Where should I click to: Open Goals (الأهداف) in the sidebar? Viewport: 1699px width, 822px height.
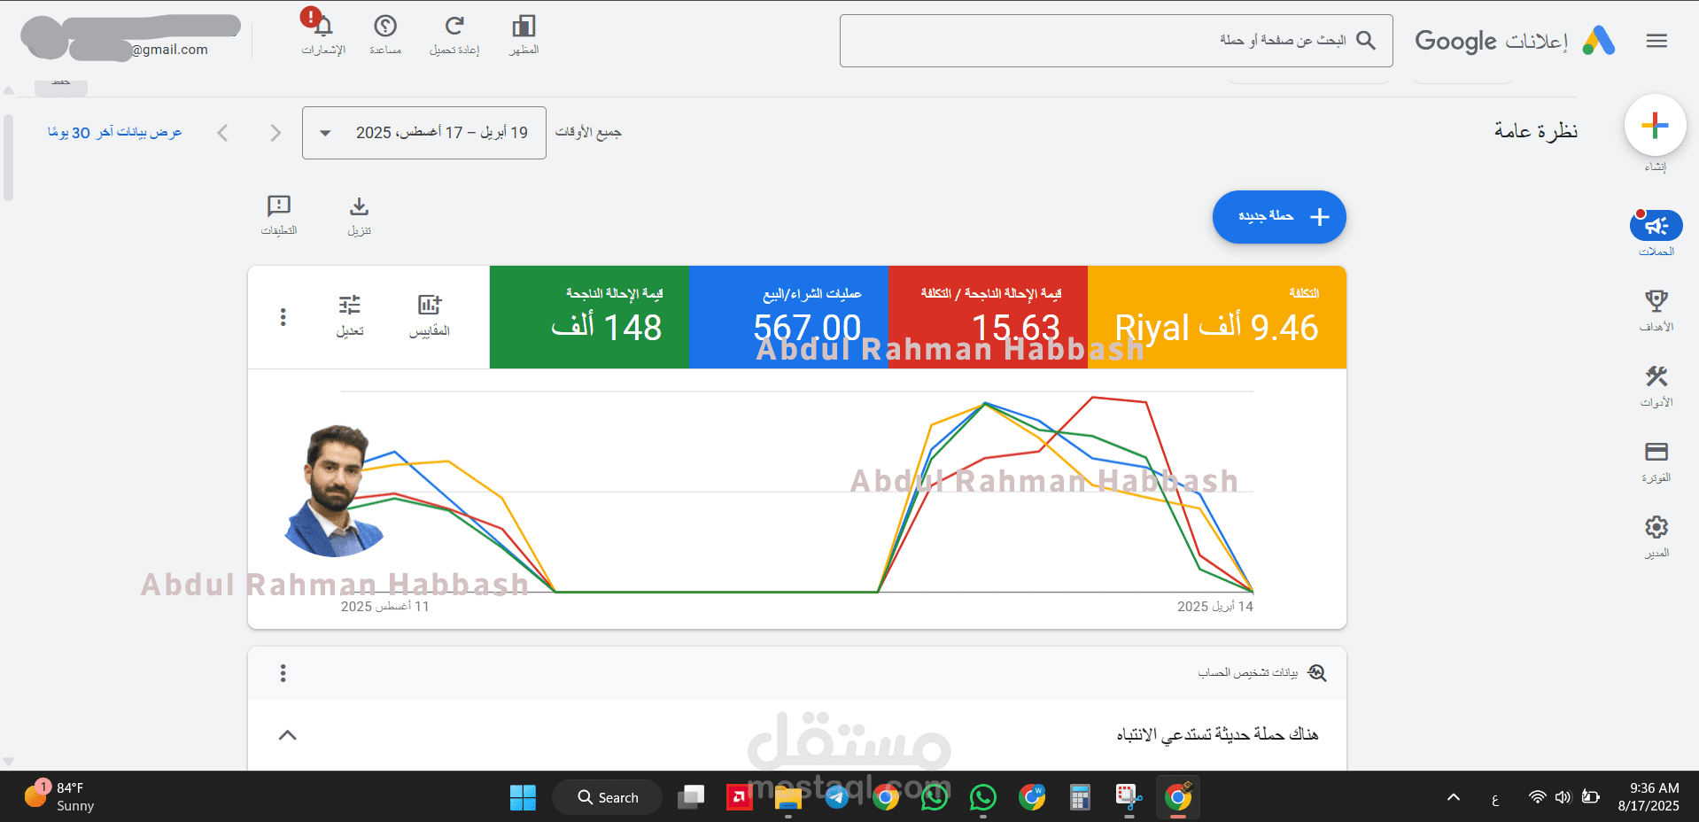[x=1656, y=310]
